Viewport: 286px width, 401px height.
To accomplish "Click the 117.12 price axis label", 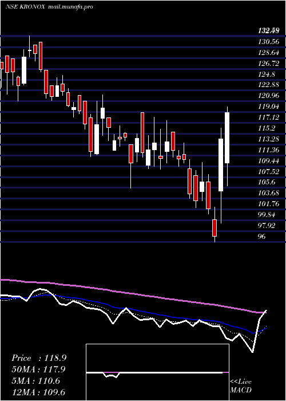I will [x=269, y=117].
